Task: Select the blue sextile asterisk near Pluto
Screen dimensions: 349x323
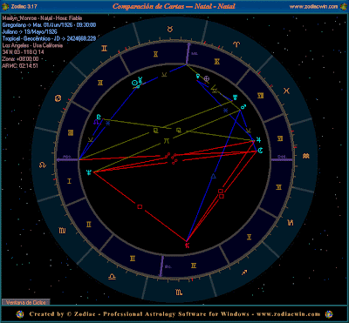Action: (x=108, y=124)
